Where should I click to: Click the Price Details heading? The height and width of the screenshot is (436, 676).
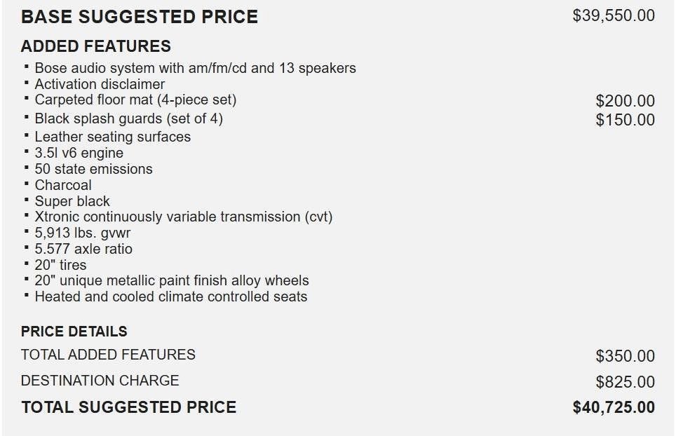[74, 332]
